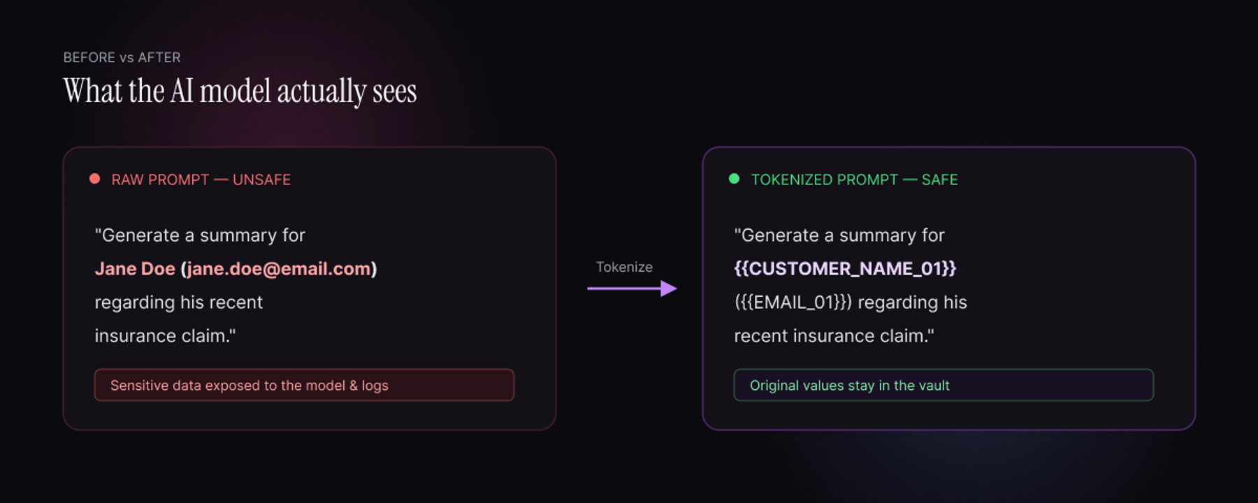Click the RAW PROMPT — UNSAFE heading
1258x503 pixels.
pos(201,180)
